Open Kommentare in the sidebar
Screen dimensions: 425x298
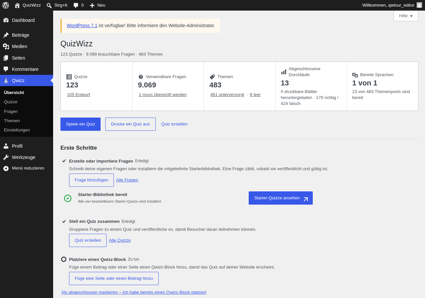coord(27,69)
